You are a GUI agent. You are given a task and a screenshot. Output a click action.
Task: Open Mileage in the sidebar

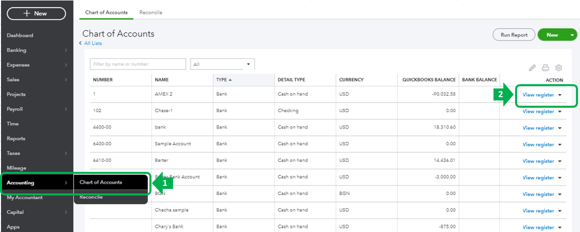tap(16, 168)
